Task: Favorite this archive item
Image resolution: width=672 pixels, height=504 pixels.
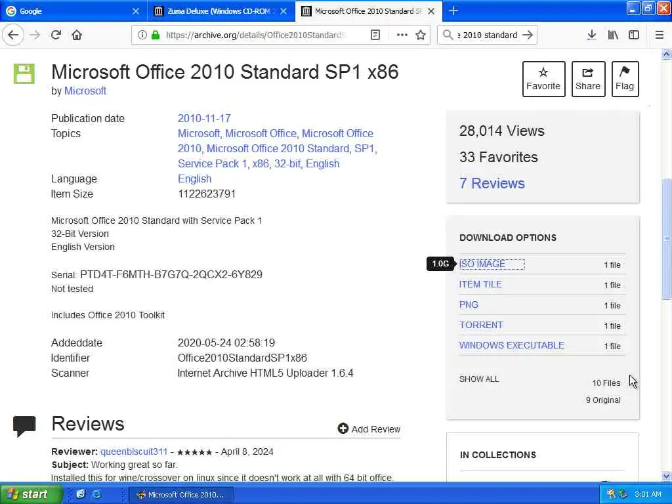Action: [543, 79]
